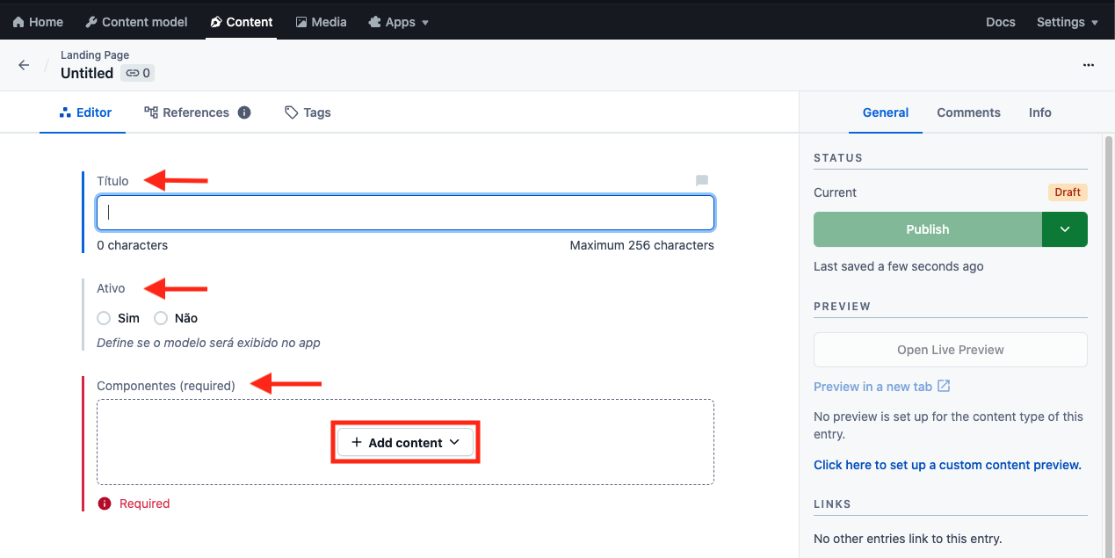The height and width of the screenshot is (558, 1115).
Task: Click the red Required error icon
Action: [x=105, y=504]
